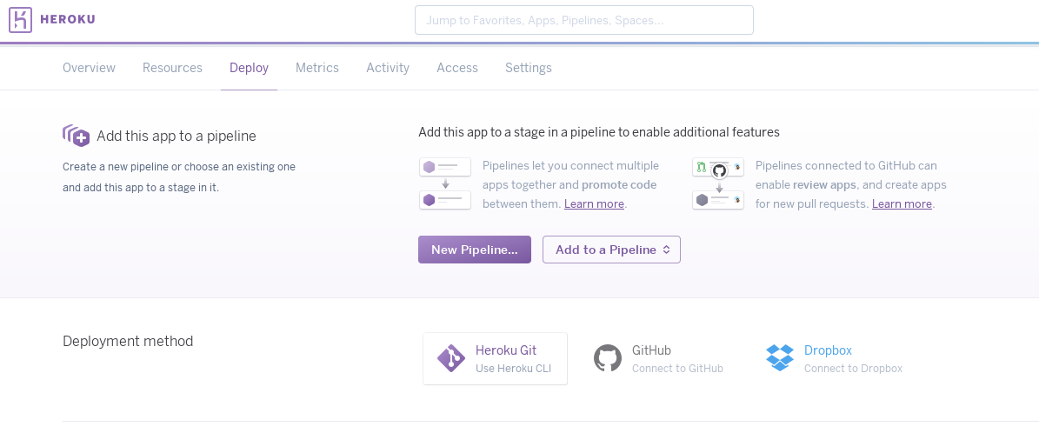Switch to the Resources tab
Viewport: 1039px width, 433px height.
coord(172,68)
